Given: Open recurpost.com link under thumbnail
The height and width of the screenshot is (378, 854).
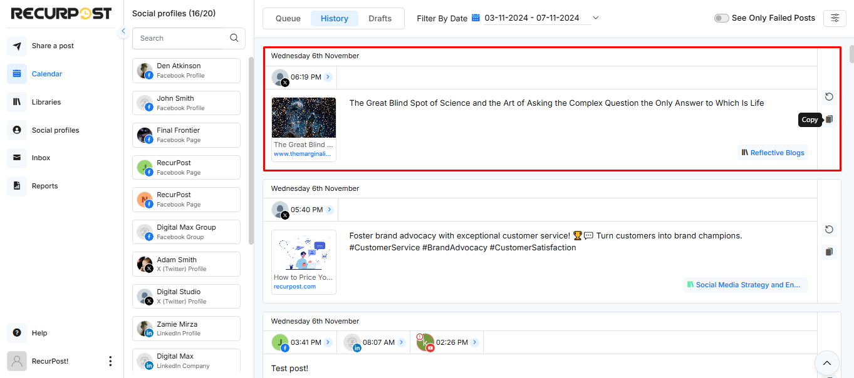Looking at the screenshot, I should (x=294, y=287).
